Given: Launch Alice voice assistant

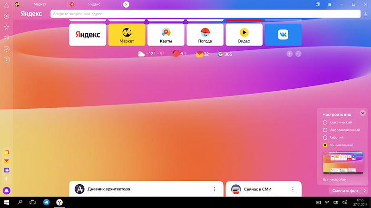Looking at the screenshot, I should click(x=7, y=190).
